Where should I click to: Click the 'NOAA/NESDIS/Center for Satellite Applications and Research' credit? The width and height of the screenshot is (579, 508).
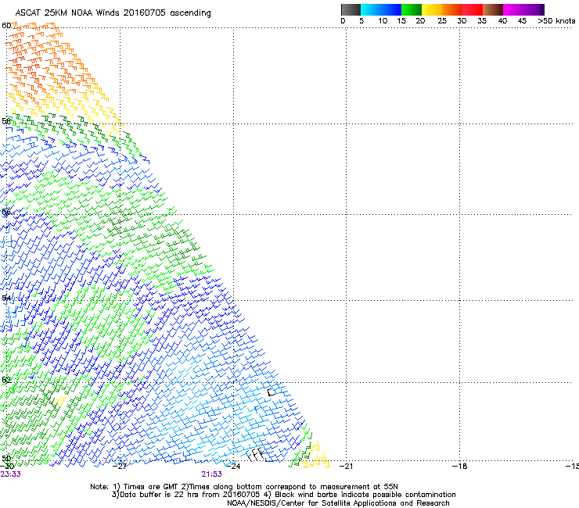click(338, 503)
